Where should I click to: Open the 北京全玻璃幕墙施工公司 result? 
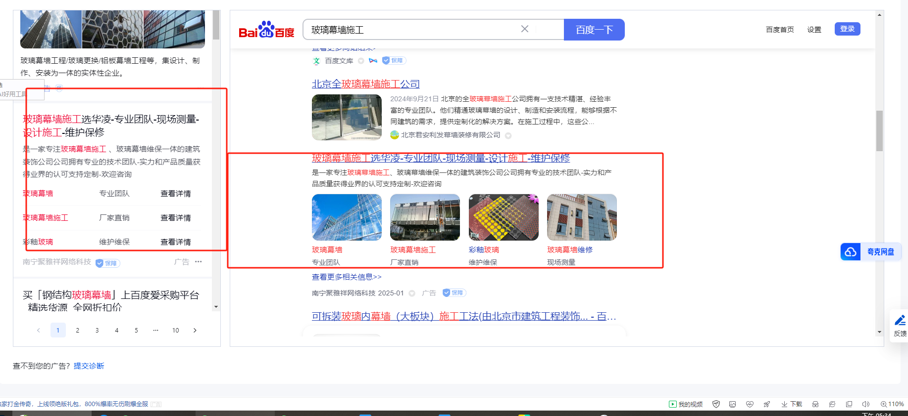[365, 84]
